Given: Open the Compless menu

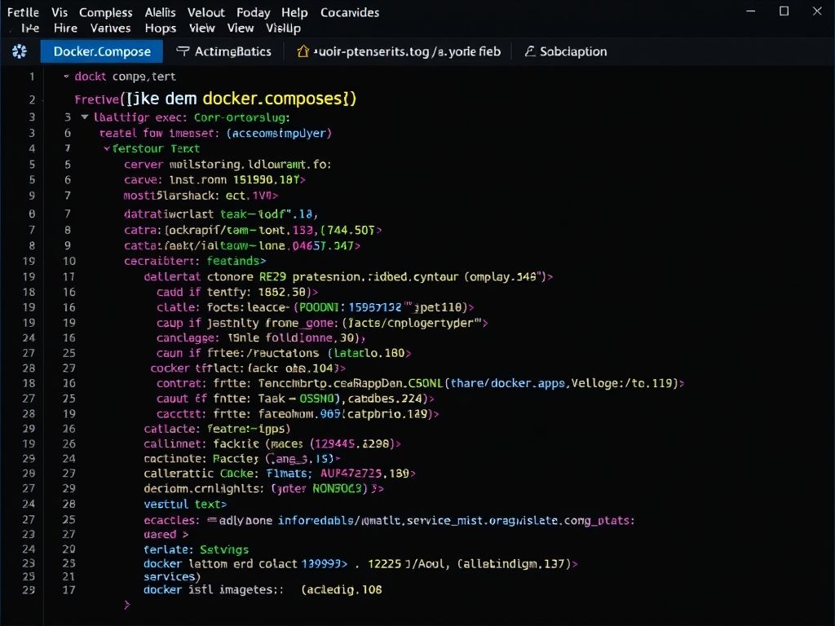Looking at the screenshot, I should click(x=105, y=12).
